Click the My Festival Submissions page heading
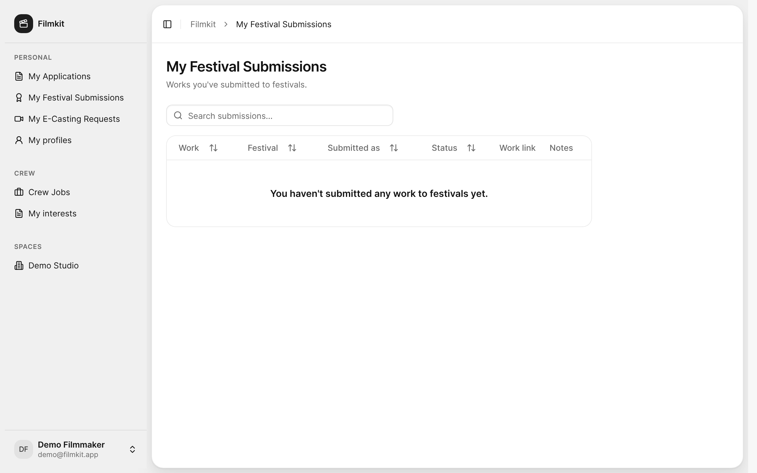The image size is (757, 473). pyautogui.click(x=246, y=67)
